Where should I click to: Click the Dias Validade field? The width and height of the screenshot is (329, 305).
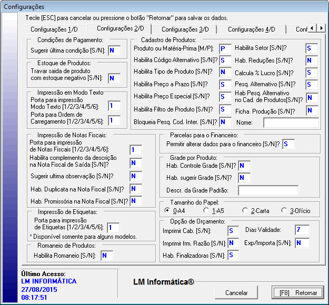click(x=302, y=230)
